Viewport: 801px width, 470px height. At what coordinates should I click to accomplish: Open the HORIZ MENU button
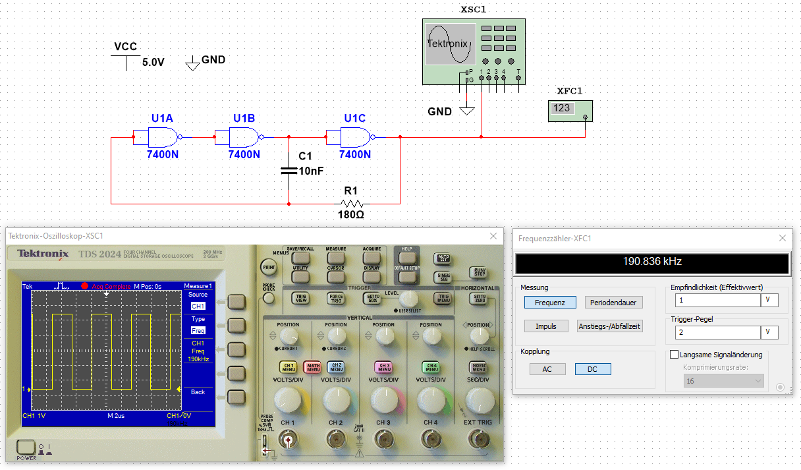478,367
